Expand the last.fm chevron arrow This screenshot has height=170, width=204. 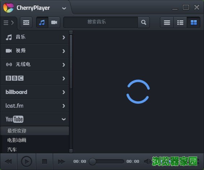(x=64, y=106)
